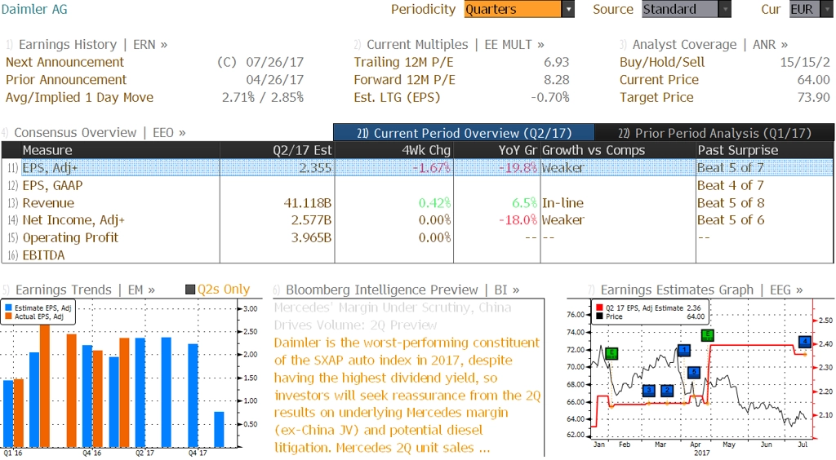
Task: Click green E earnings marker near late April
Action: pyautogui.click(x=708, y=335)
